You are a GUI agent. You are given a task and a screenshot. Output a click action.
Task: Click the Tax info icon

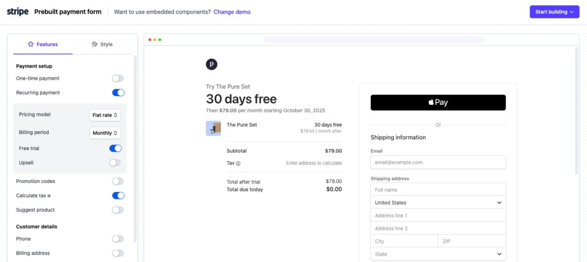(x=238, y=163)
